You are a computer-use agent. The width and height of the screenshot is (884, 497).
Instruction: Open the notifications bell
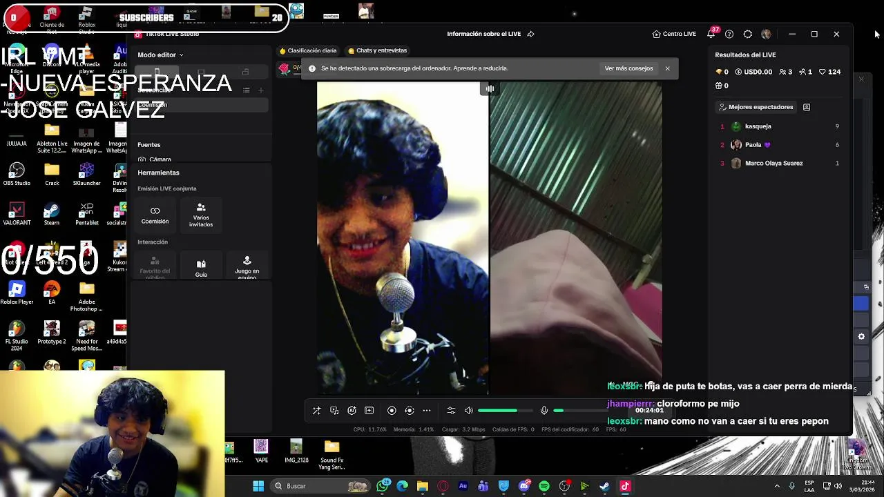point(711,34)
